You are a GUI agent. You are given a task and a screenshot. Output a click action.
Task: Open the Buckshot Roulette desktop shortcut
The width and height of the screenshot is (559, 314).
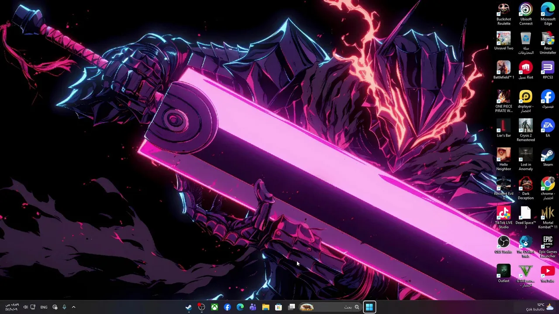pyautogui.click(x=504, y=14)
